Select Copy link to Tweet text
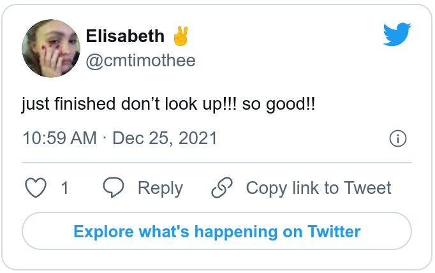Screen dimensions: 435x273 point(318,188)
